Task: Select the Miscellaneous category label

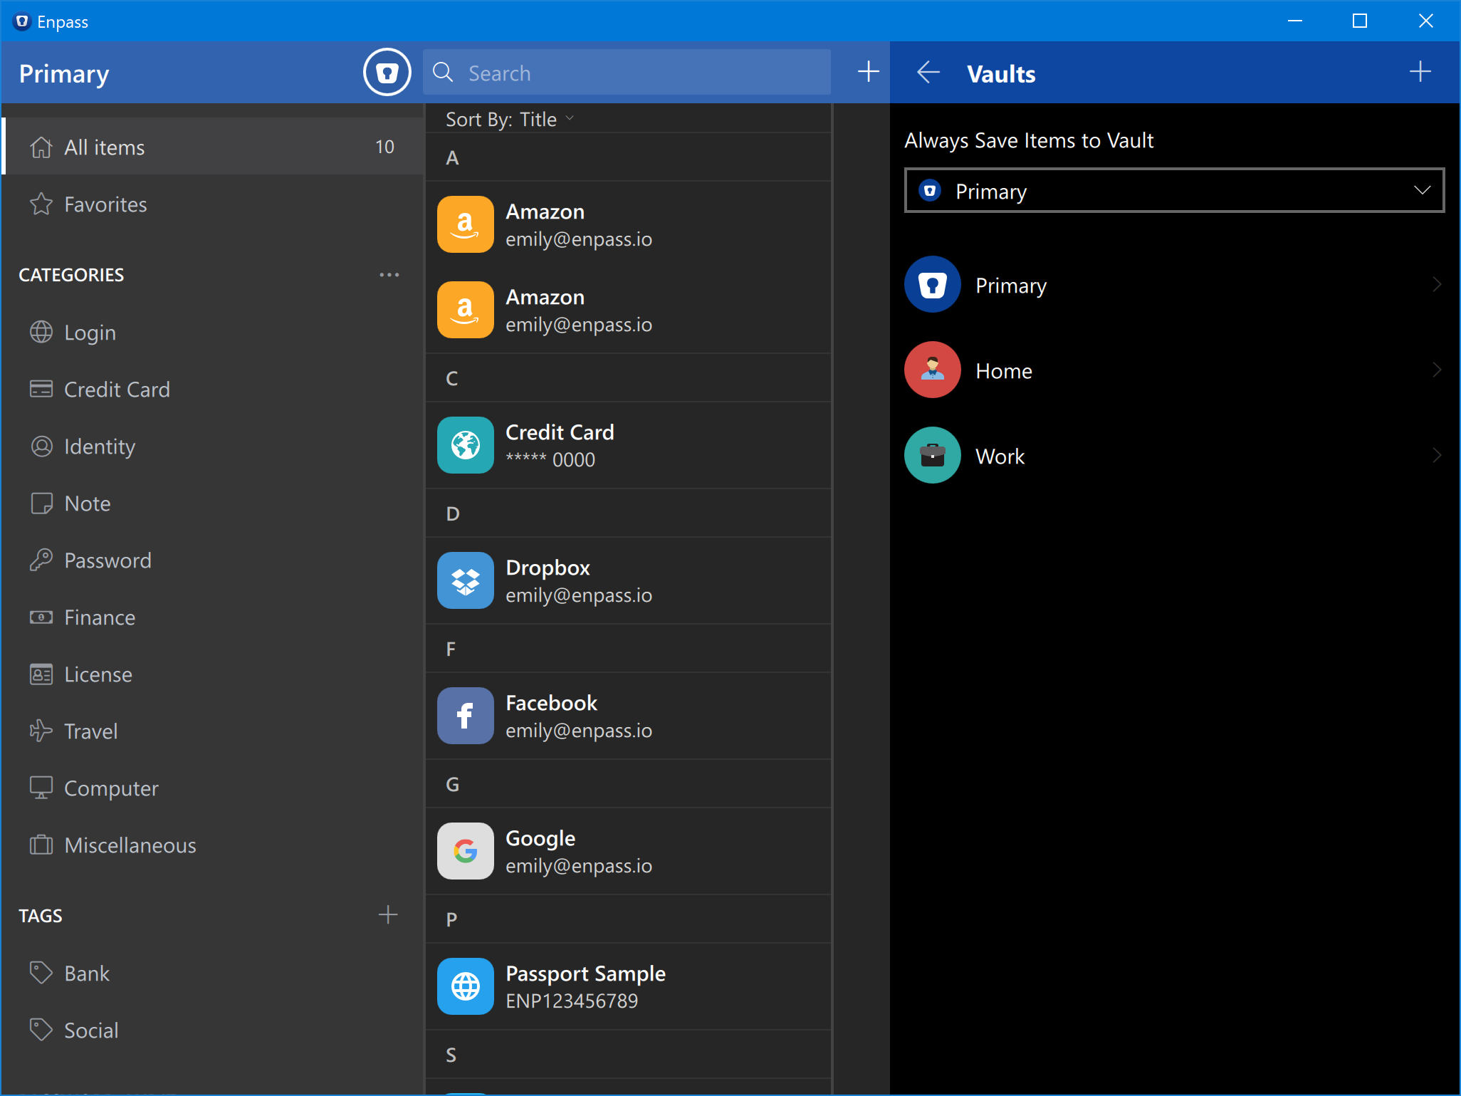Action: [x=130, y=845]
